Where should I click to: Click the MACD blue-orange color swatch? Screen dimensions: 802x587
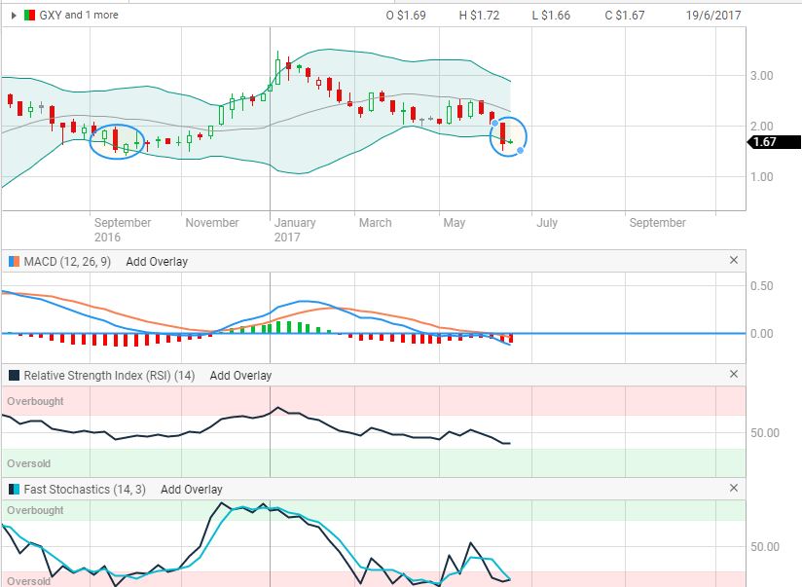click(x=14, y=262)
